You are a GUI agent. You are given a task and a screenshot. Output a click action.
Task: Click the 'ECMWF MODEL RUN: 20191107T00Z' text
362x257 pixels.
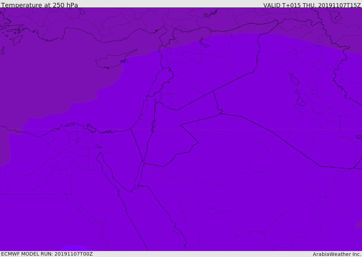click(47, 254)
